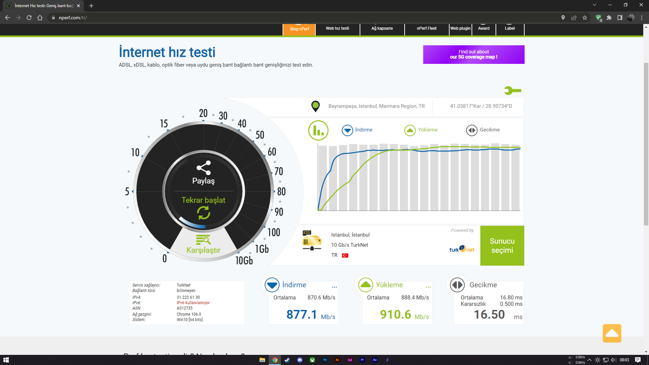Open the 5G coverage map banner
The image size is (649, 365).
coord(474,54)
